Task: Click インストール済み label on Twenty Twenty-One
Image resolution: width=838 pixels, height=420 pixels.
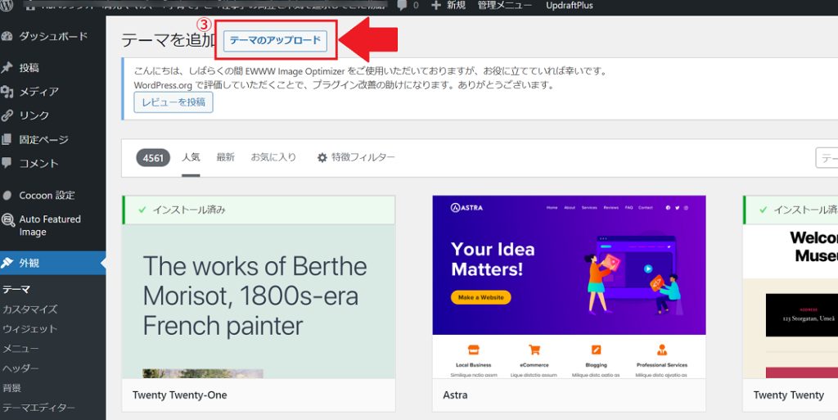Action: (189, 210)
